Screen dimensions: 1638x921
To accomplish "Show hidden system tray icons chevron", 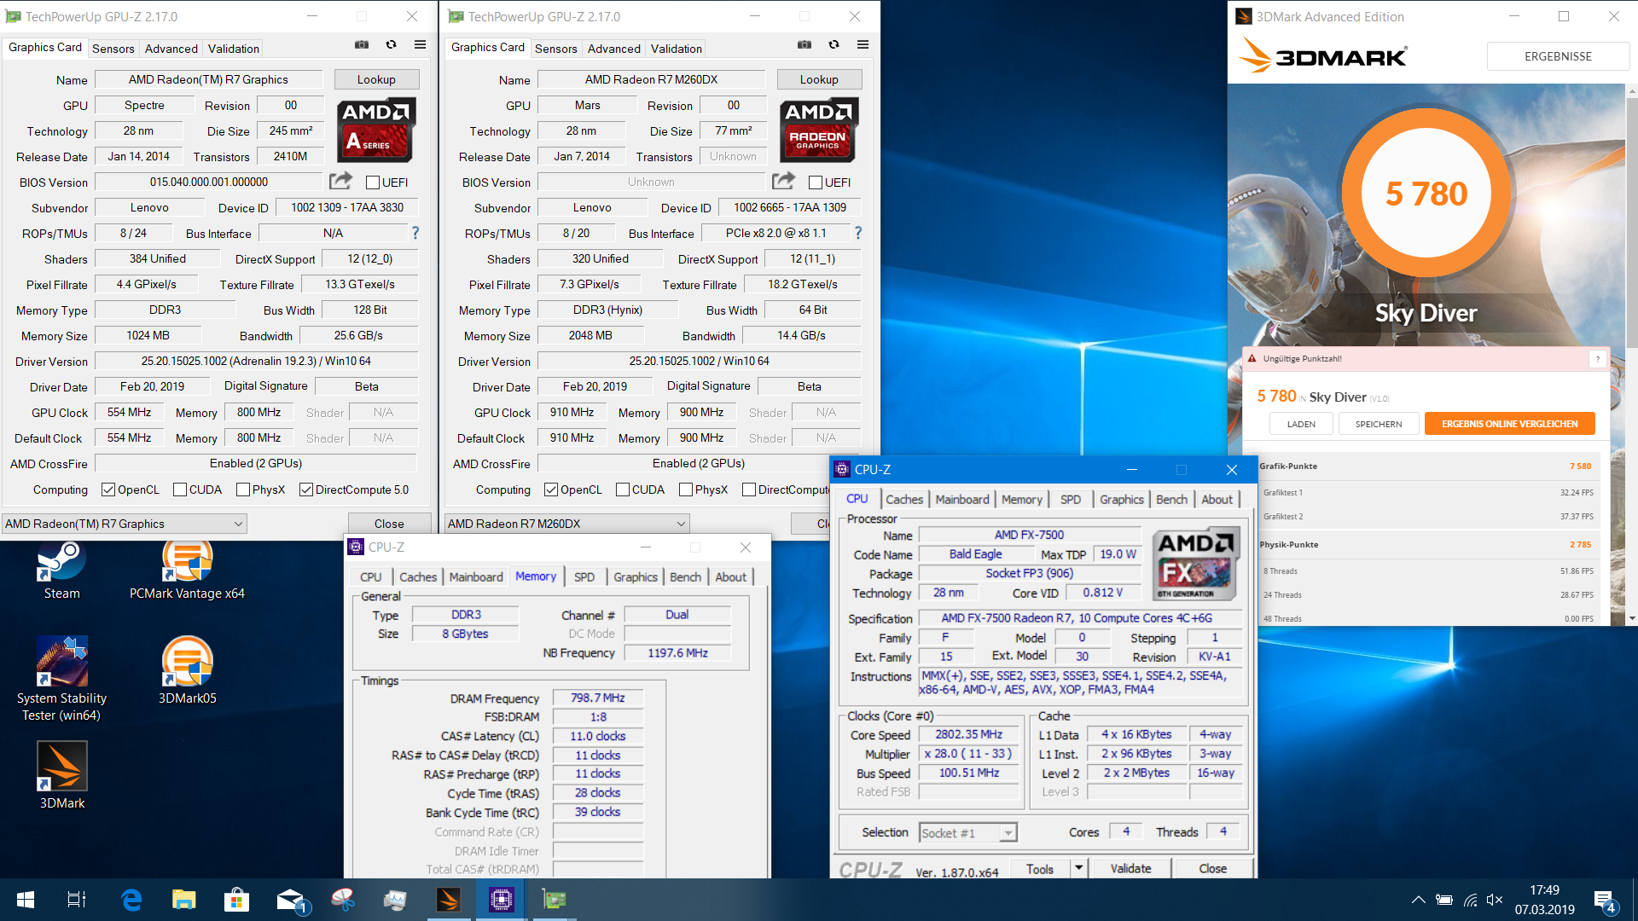I will click(x=1418, y=900).
